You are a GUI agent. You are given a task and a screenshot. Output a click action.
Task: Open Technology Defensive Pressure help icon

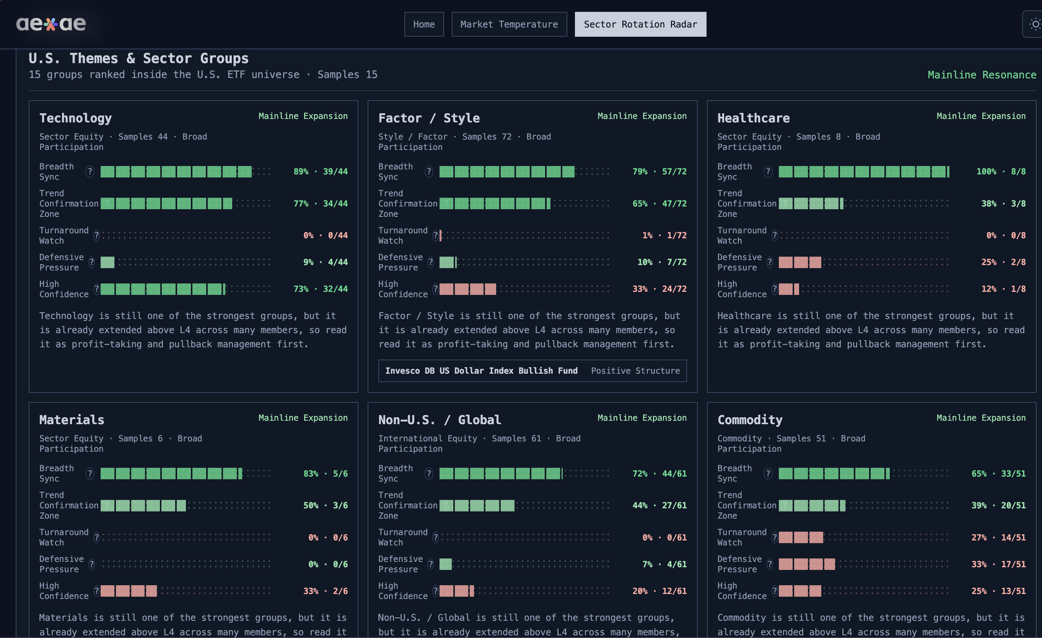click(91, 262)
